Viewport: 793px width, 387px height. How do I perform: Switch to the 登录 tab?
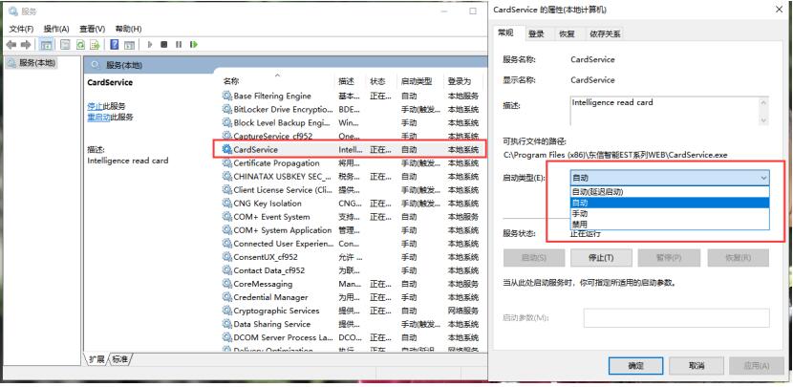(x=537, y=33)
